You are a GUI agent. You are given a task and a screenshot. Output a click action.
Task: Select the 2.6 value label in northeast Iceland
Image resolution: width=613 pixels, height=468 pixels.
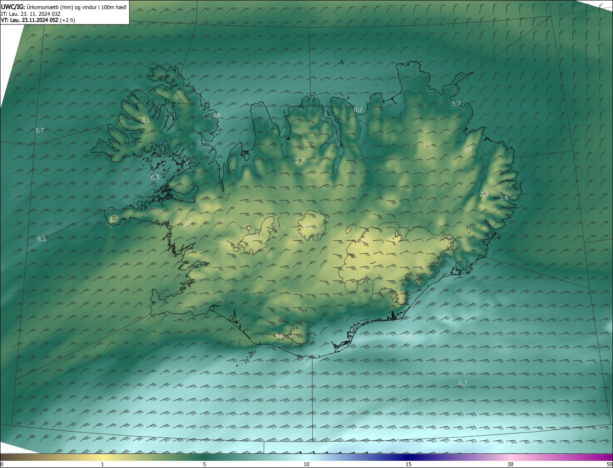click(427, 145)
